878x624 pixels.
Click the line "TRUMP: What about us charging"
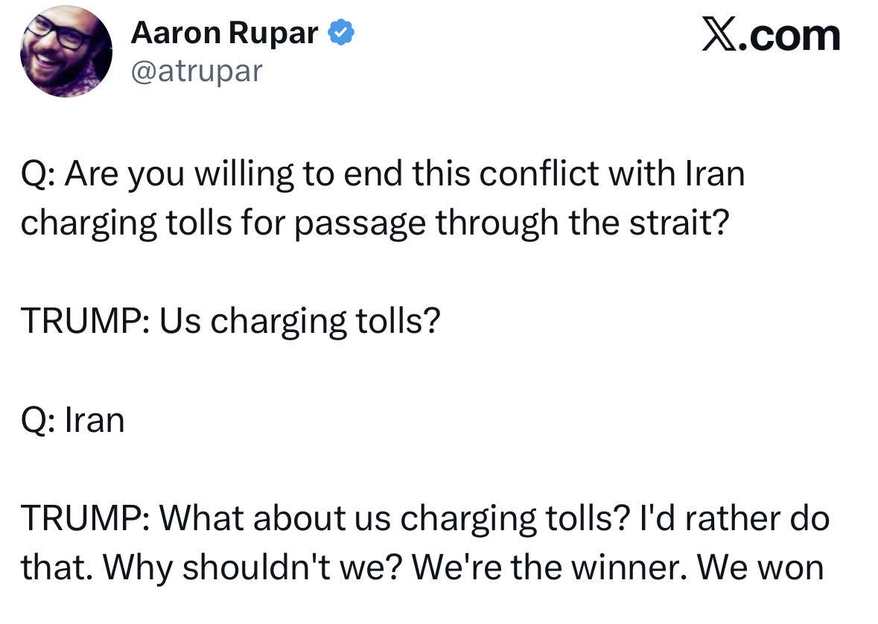pyautogui.click(x=424, y=518)
